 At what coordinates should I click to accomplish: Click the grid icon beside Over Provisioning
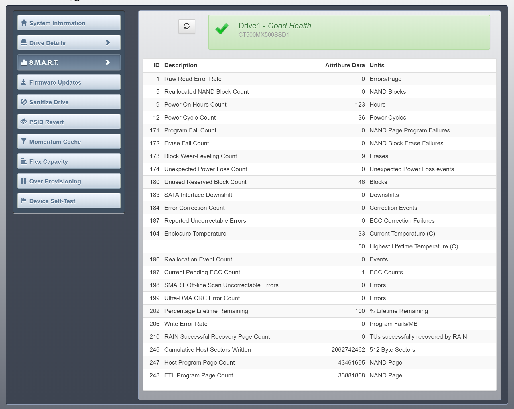[x=24, y=181]
